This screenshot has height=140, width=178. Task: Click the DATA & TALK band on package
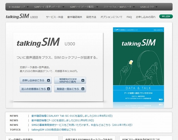pos(139,88)
